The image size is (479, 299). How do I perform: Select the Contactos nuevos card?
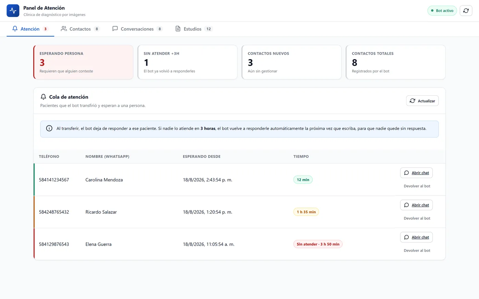[292, 62]
